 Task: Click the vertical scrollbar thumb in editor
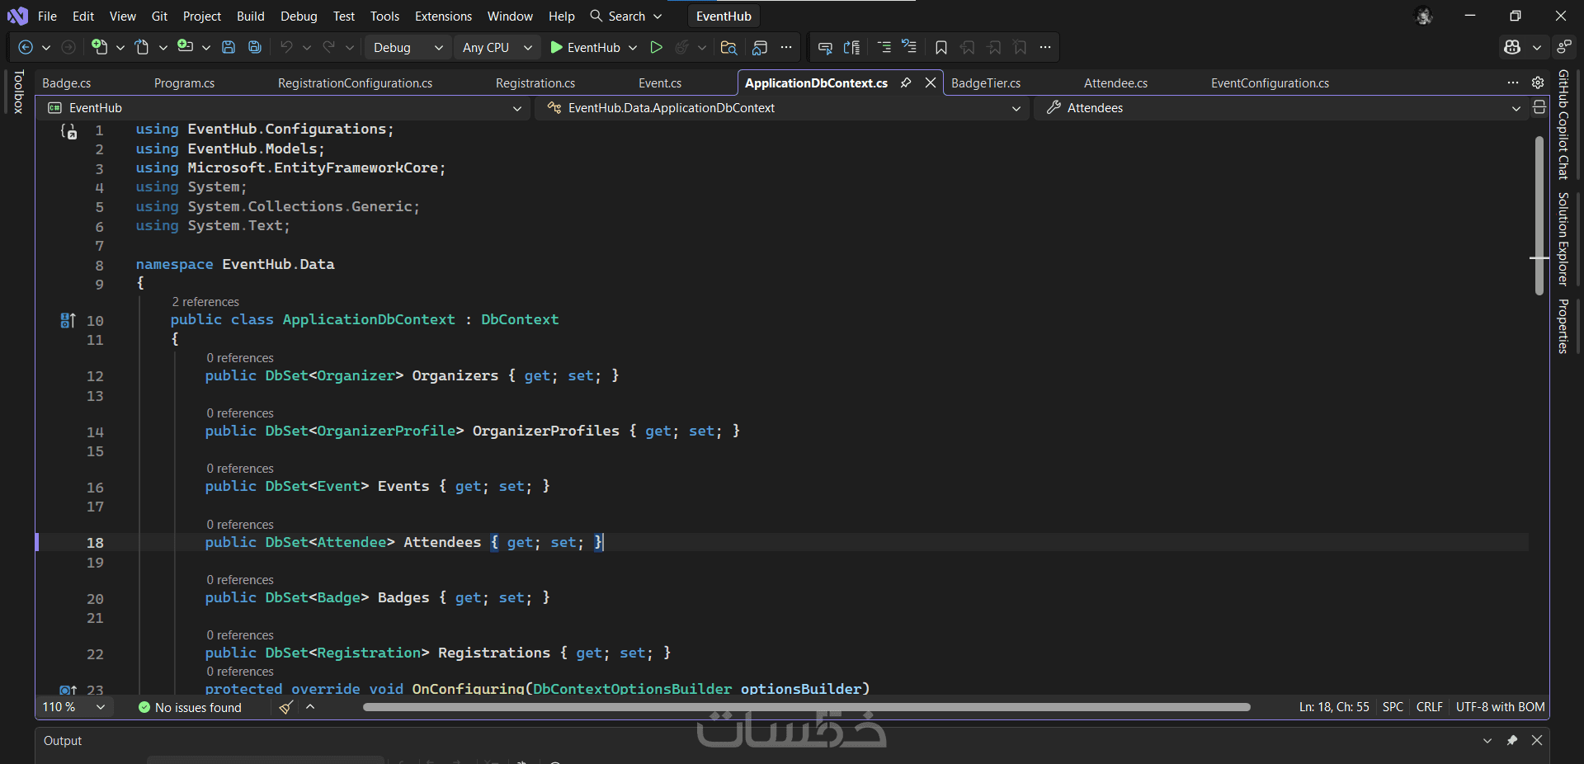coord(1539,215)
